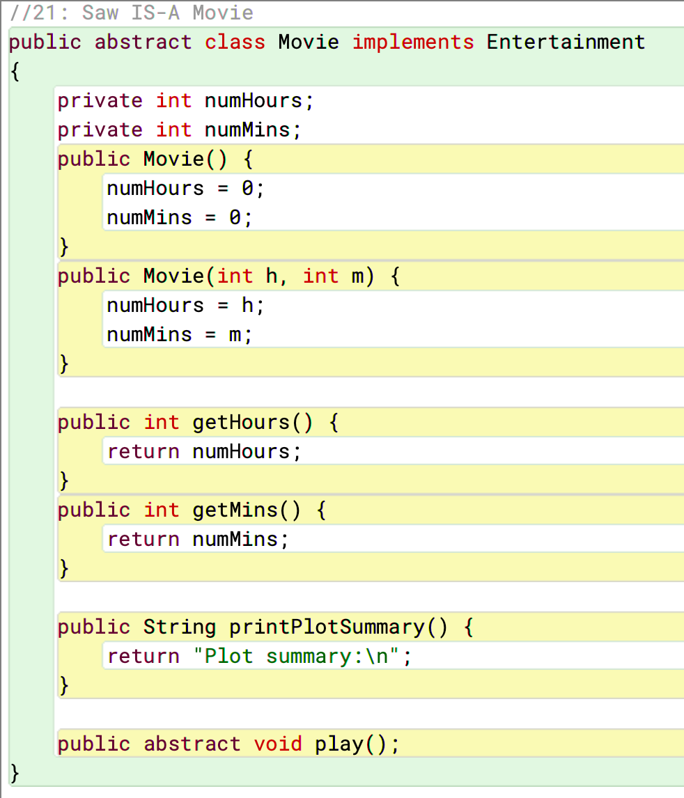Click the Entertainment interface name

point(566,42)
